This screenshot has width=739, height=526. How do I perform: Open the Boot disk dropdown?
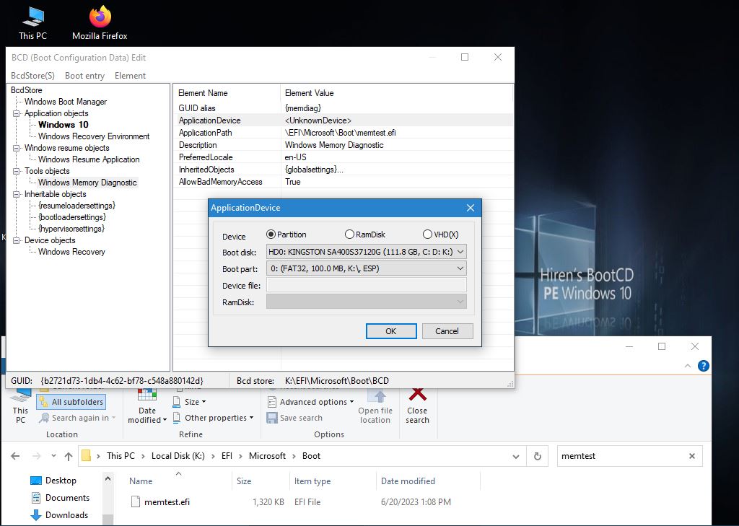pos(461,252)
